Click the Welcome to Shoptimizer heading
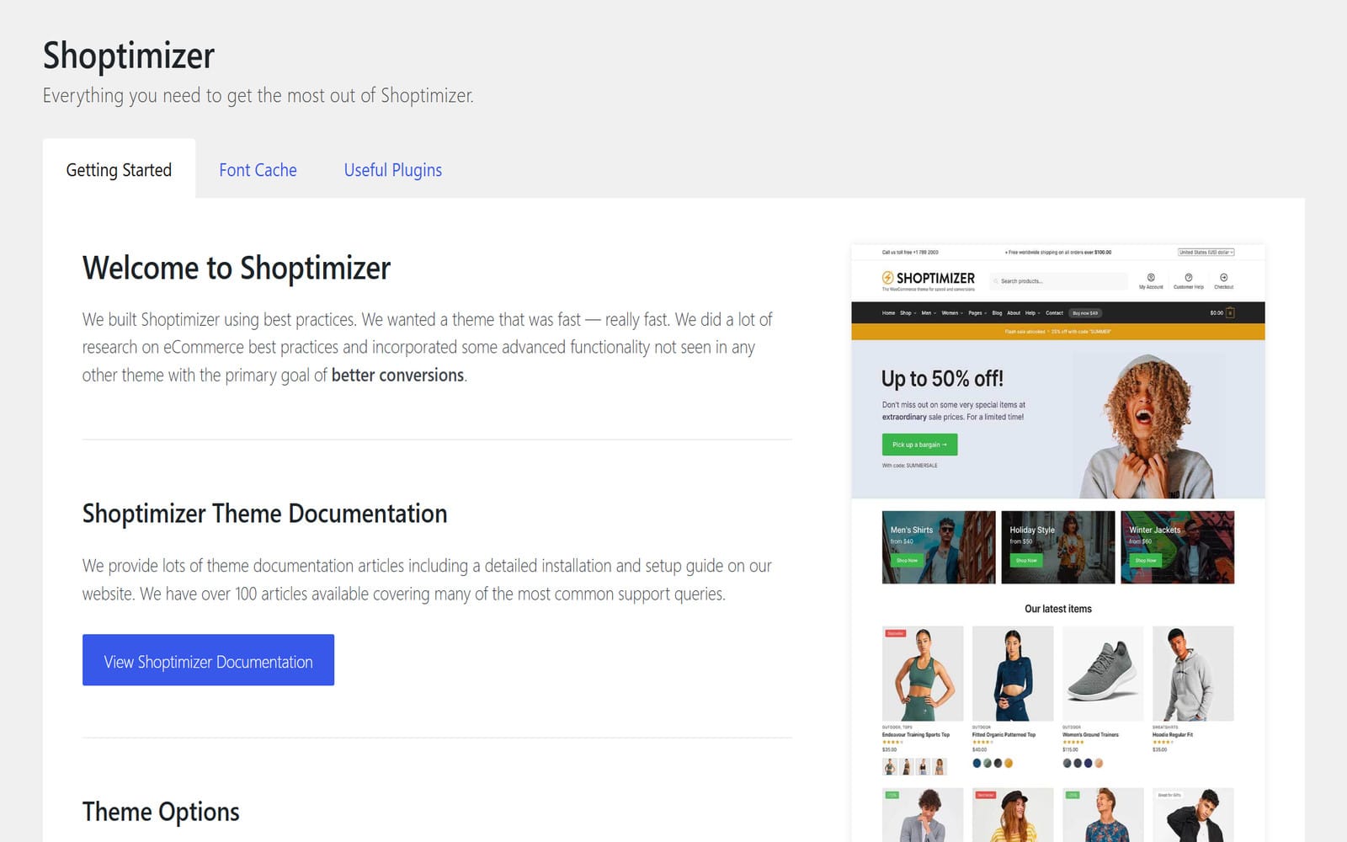This screenshot has height=842, width=1347. click(237, 268)
